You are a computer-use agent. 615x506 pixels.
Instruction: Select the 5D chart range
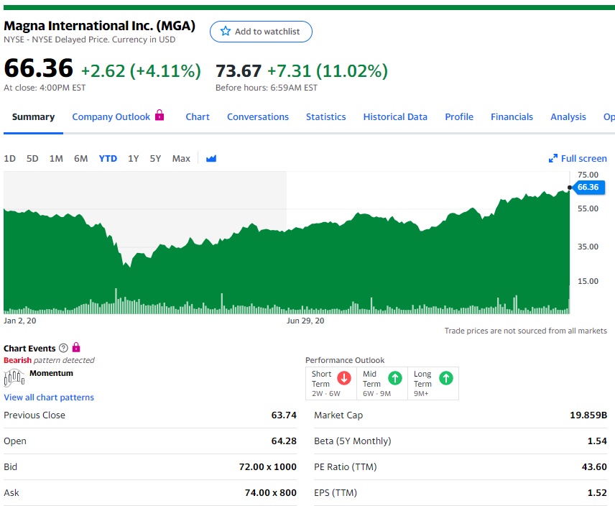point(32,158)
